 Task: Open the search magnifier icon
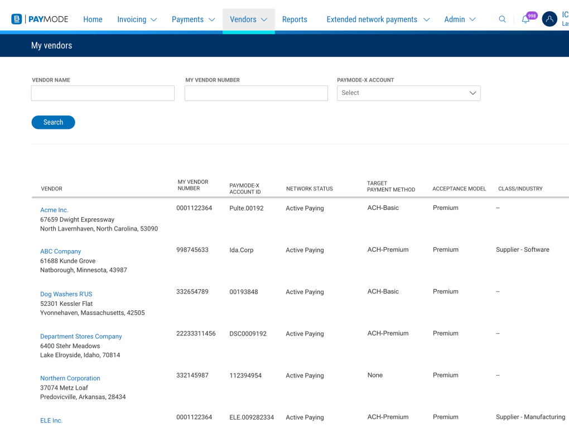tap(502, 20)
